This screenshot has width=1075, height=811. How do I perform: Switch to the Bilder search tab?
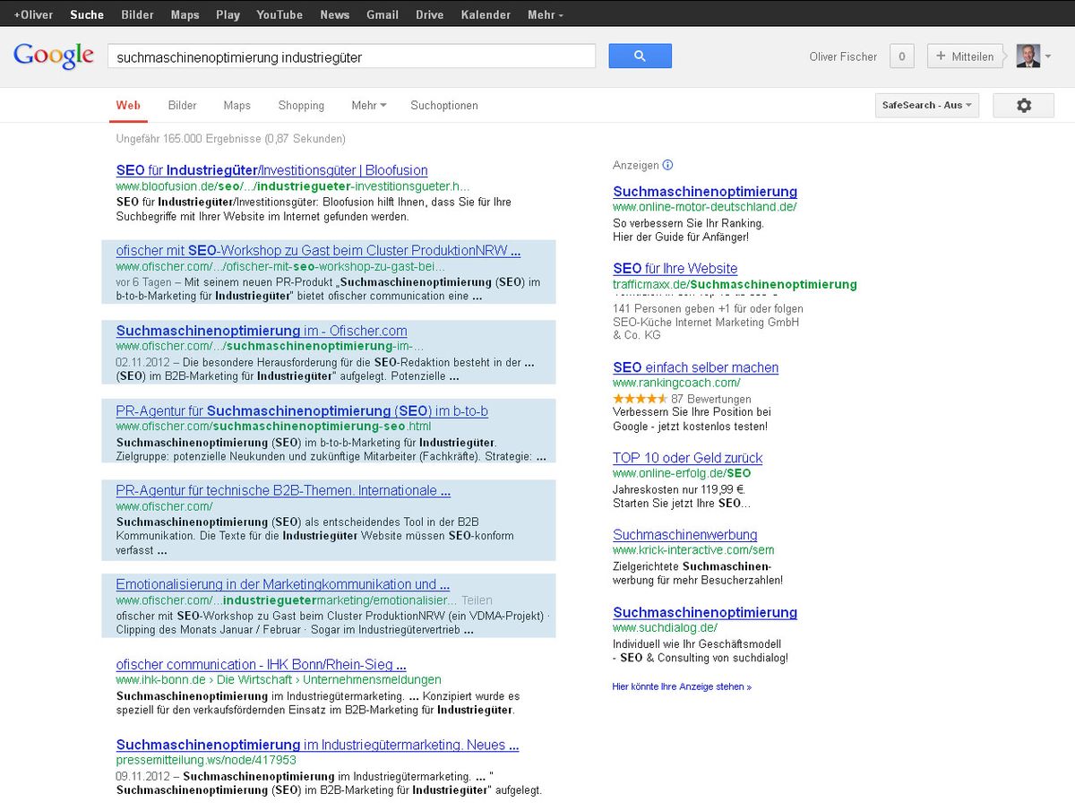[183, 105]
